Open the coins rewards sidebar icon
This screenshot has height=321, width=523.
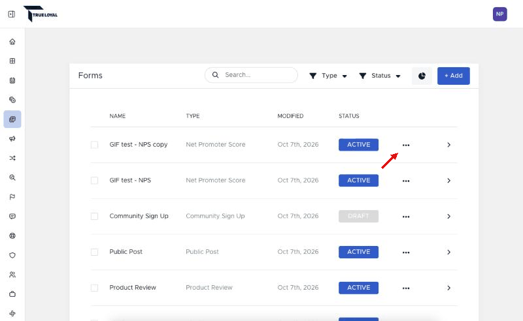12,100
